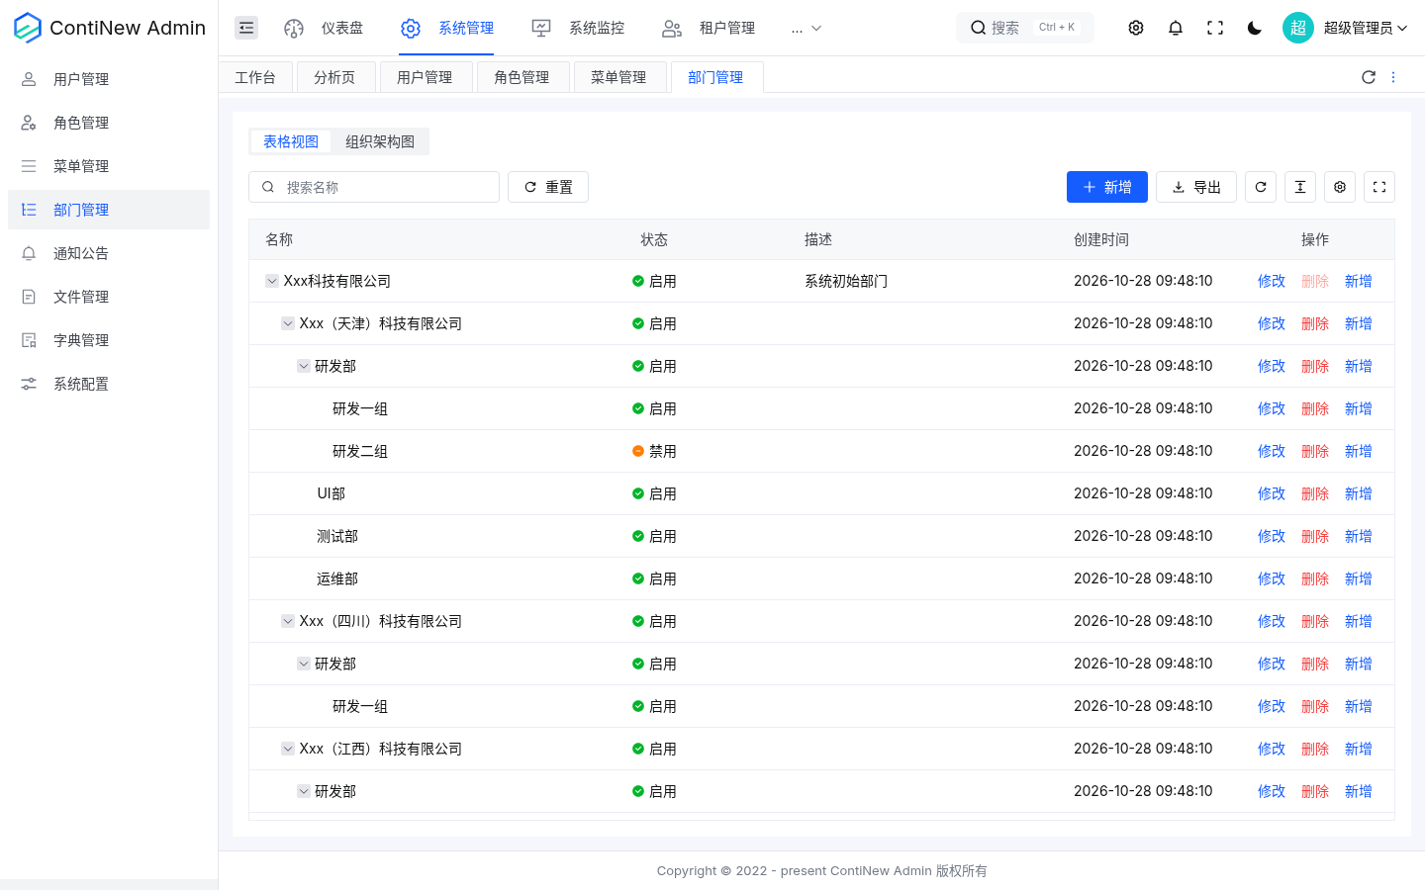Screen dimensions: 1425x890
Task: Collapse the sidebar with the menu fold icon
Action: (246, 28)
